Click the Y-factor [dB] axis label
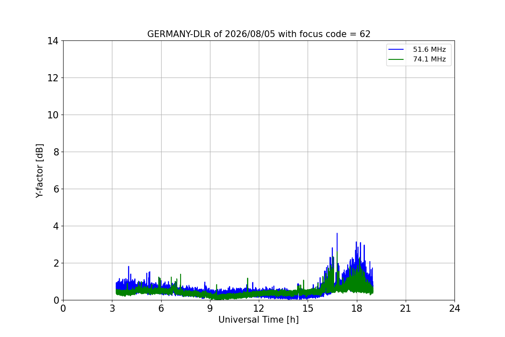The height and width of the screenshot is (337, 505). click(x=40, y=171)
